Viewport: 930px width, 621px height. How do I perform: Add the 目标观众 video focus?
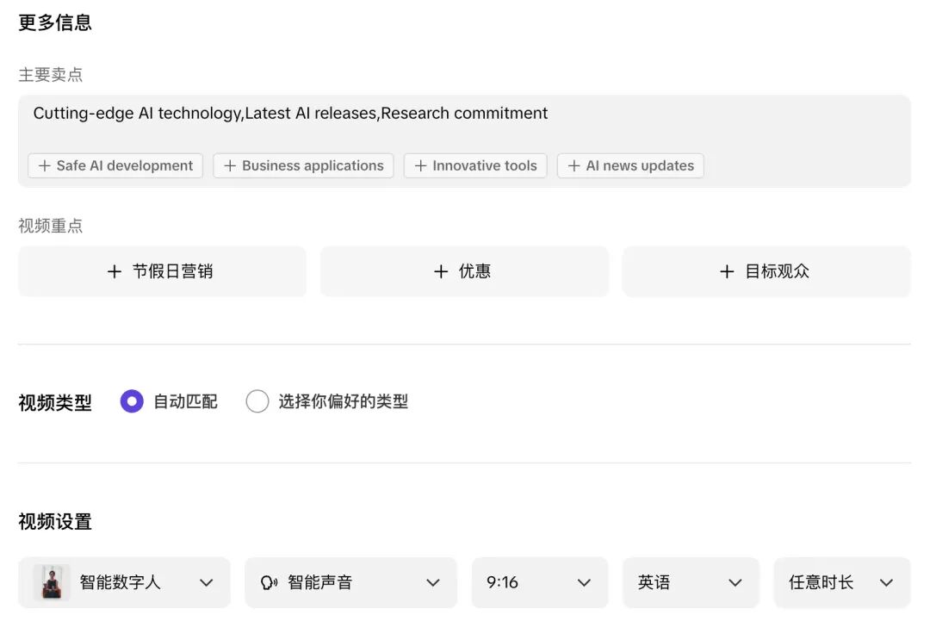[x=766, y=271]
